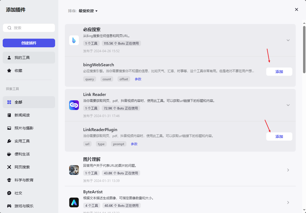Image resolution: width=306 pixels, height=213 pixels.
Task: Click the person icon beside 我的工具
Action: coord(9,58)
